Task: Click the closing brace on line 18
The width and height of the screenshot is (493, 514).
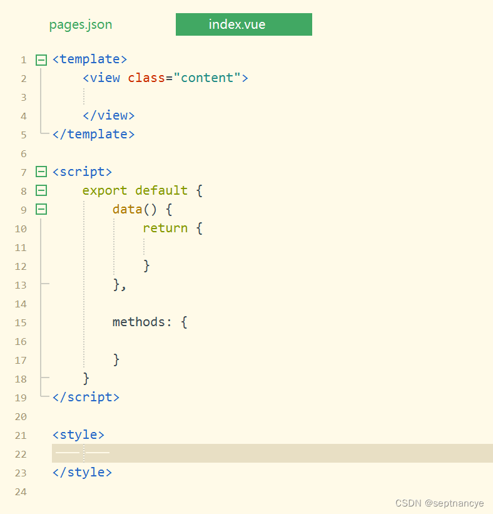Action: pyautogui.click(x=86, y=379)
